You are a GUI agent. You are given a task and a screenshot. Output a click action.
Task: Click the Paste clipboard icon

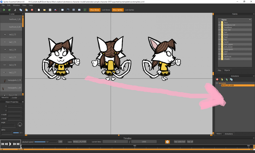pos(26,10)
